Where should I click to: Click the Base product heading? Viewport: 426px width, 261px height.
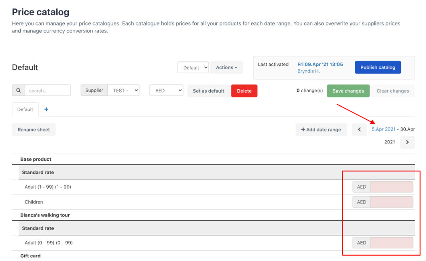(x=36, y=159)
